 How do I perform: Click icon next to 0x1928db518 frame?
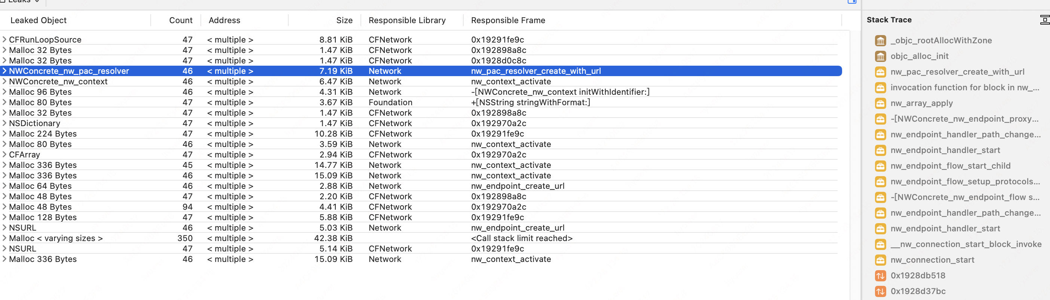pos(880,276)
